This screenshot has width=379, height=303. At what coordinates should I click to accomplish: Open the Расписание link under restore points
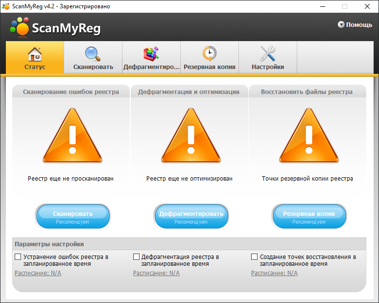click(274, 273)
